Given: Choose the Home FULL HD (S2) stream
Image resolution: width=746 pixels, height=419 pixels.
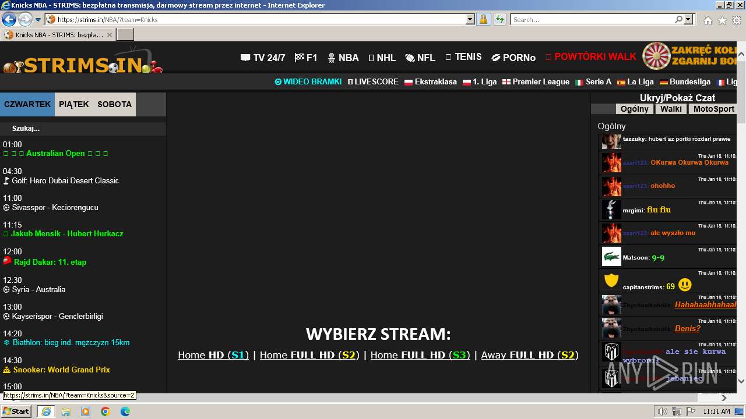Looking at the screenshot, I should (x=309, y=355).
